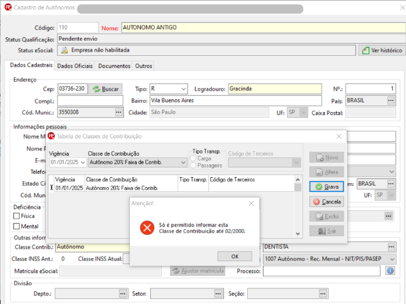This screenshot has height=304, width=406.
Task: Click the Buscar CEP refresh icon button
Action: [x=105, y=89]
